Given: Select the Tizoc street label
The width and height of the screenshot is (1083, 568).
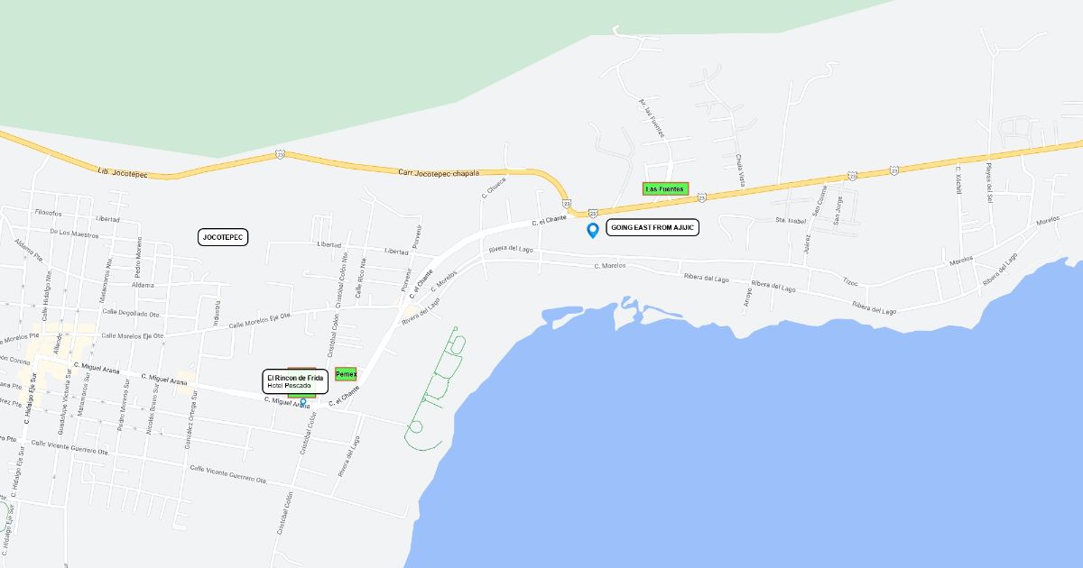Looking at the screenshot, I should pyautogui.click(x=850, y=282).
